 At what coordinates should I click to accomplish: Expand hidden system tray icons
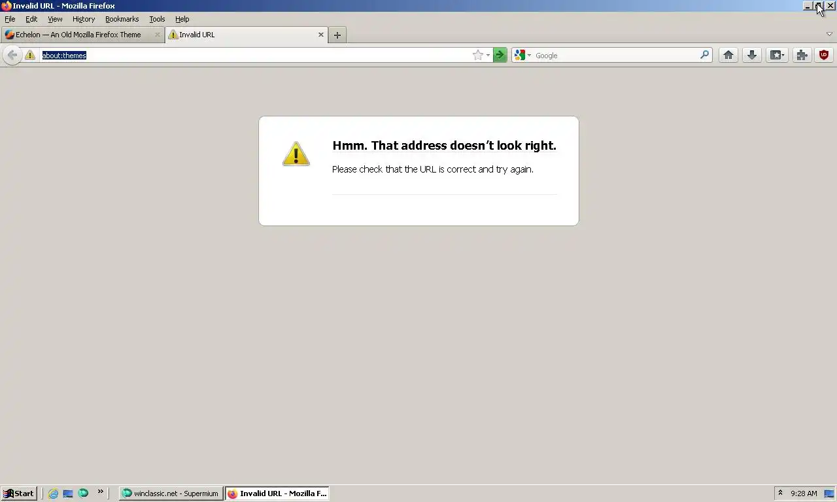pos(780,493)
